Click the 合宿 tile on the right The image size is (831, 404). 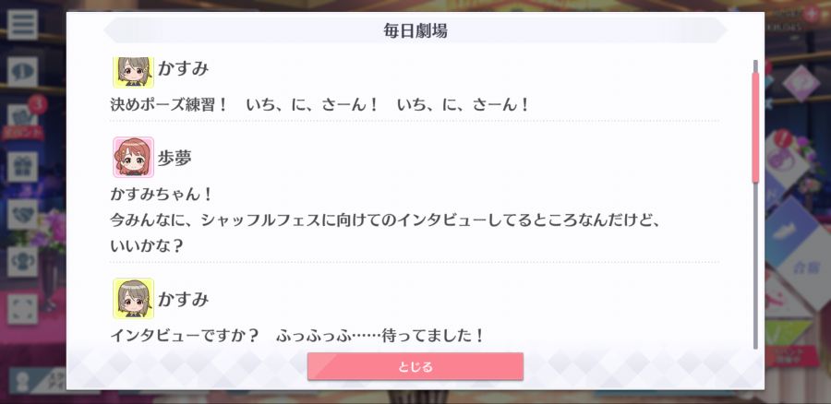coord(804,267)
